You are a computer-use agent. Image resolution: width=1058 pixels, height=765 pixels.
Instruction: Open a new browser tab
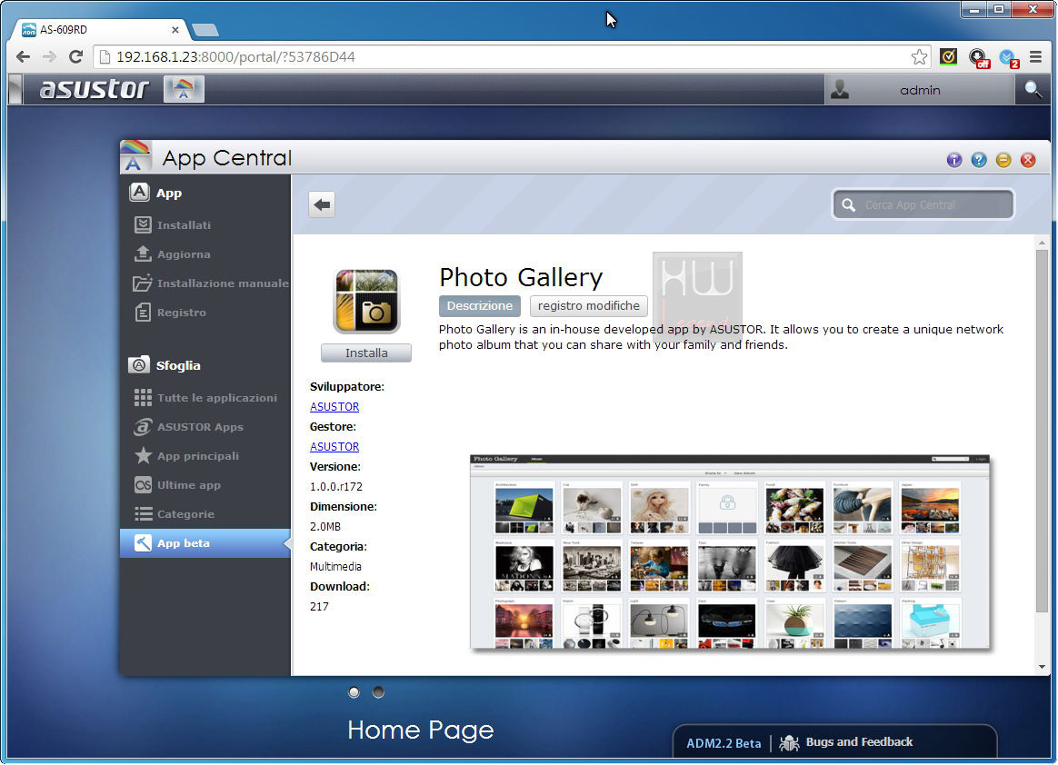pyautogui.click(x=205, y=30)
